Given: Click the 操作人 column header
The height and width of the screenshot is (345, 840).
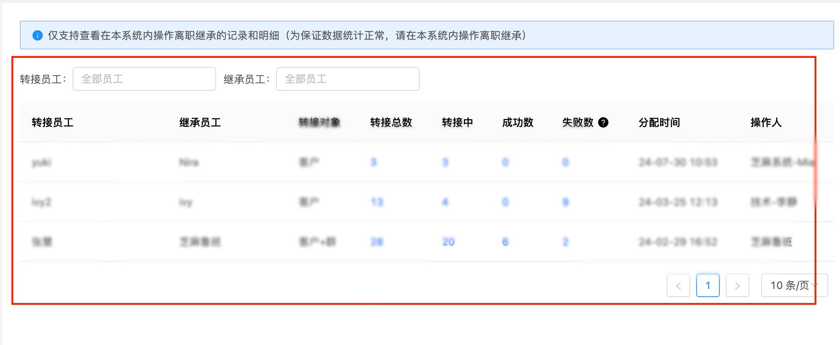Looking at the screenshot, I should tap(766, 122).
